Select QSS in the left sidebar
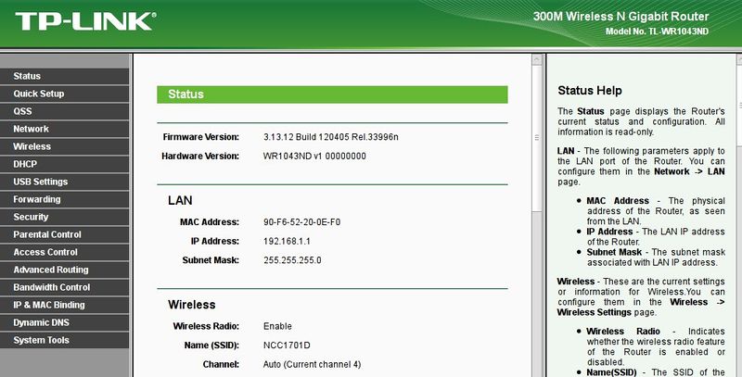This screenshot has width=742, height=377. (23, 111)
